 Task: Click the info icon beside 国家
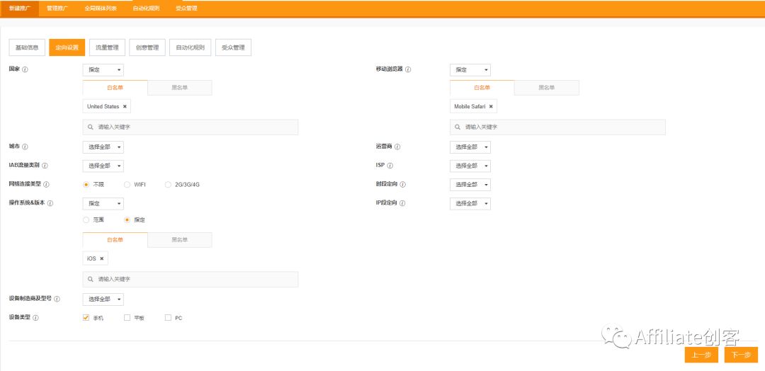point(25,69)
